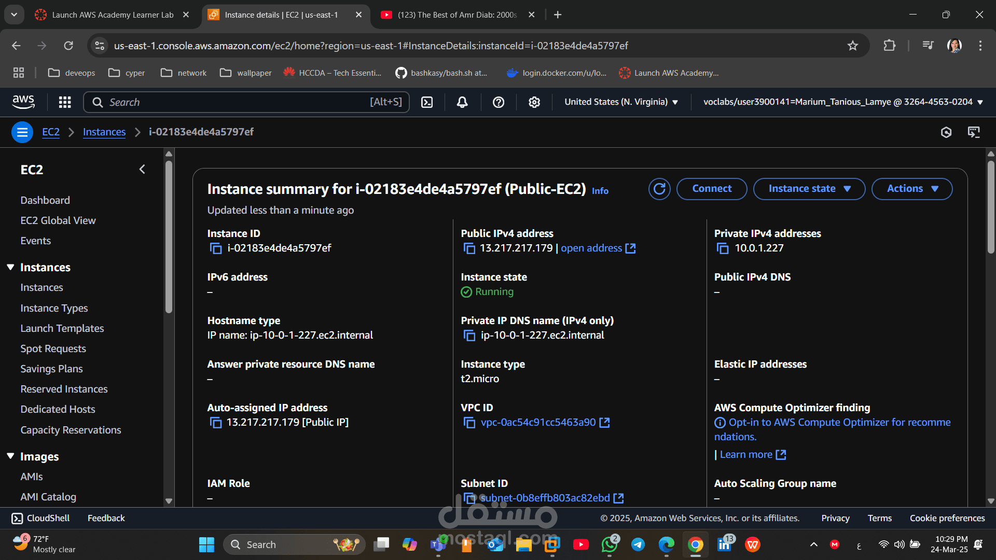Open the Chrome three-dot menu
This screenshot has width=996, height=560.
980,46
